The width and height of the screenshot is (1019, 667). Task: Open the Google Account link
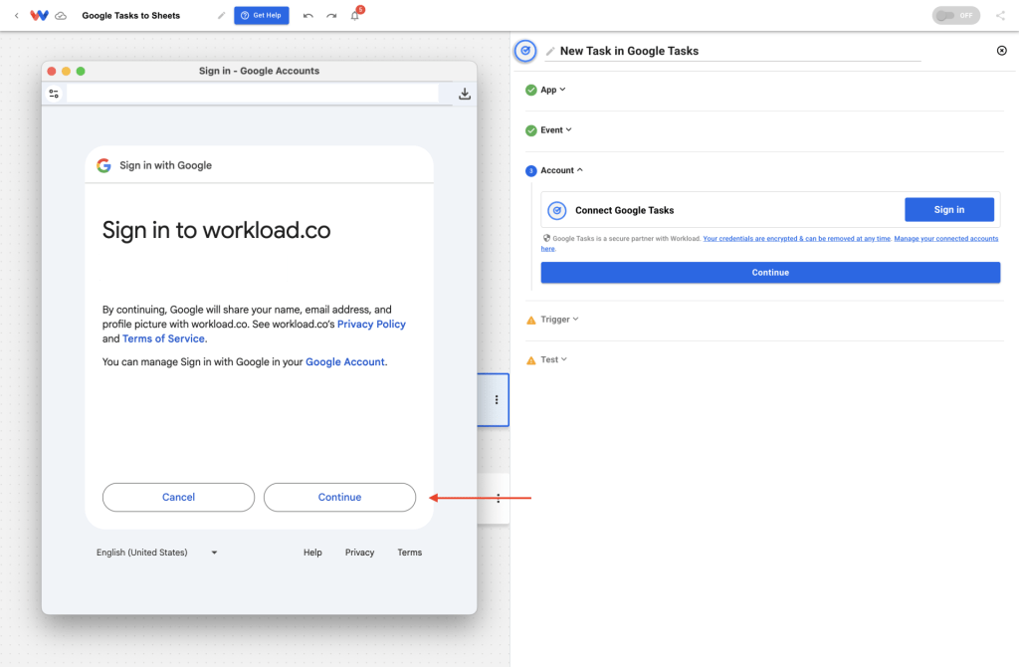(345, 362)
